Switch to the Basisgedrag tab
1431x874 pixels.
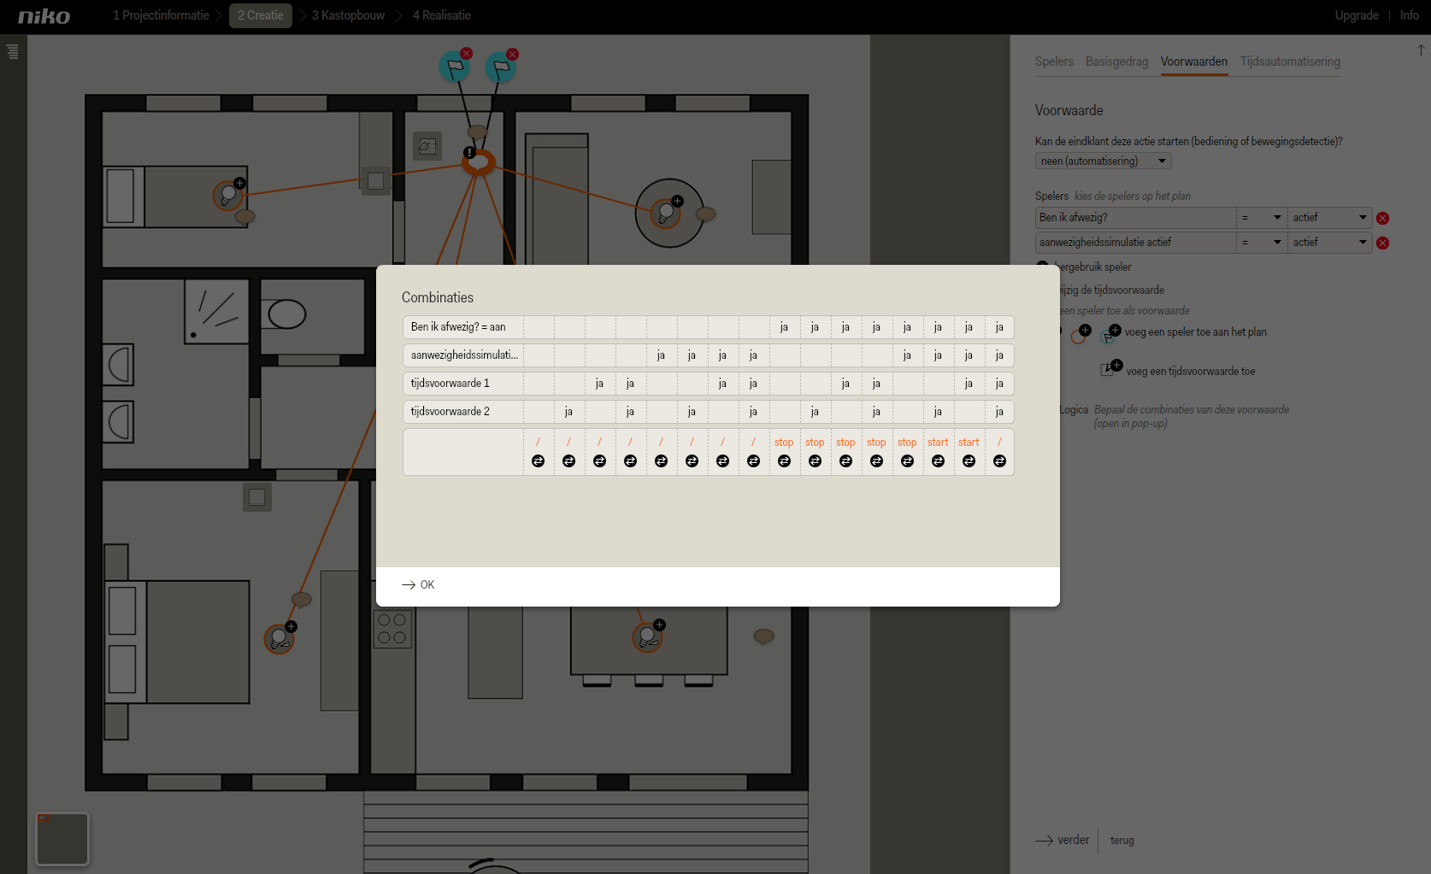click(x=1116, y=62)
